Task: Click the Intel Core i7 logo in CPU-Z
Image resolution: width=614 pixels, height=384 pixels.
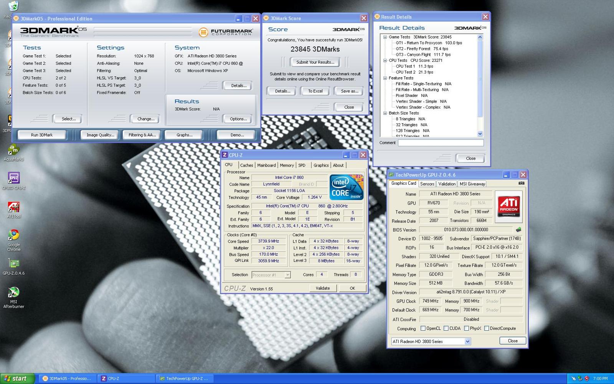Action: click(347, 187)
